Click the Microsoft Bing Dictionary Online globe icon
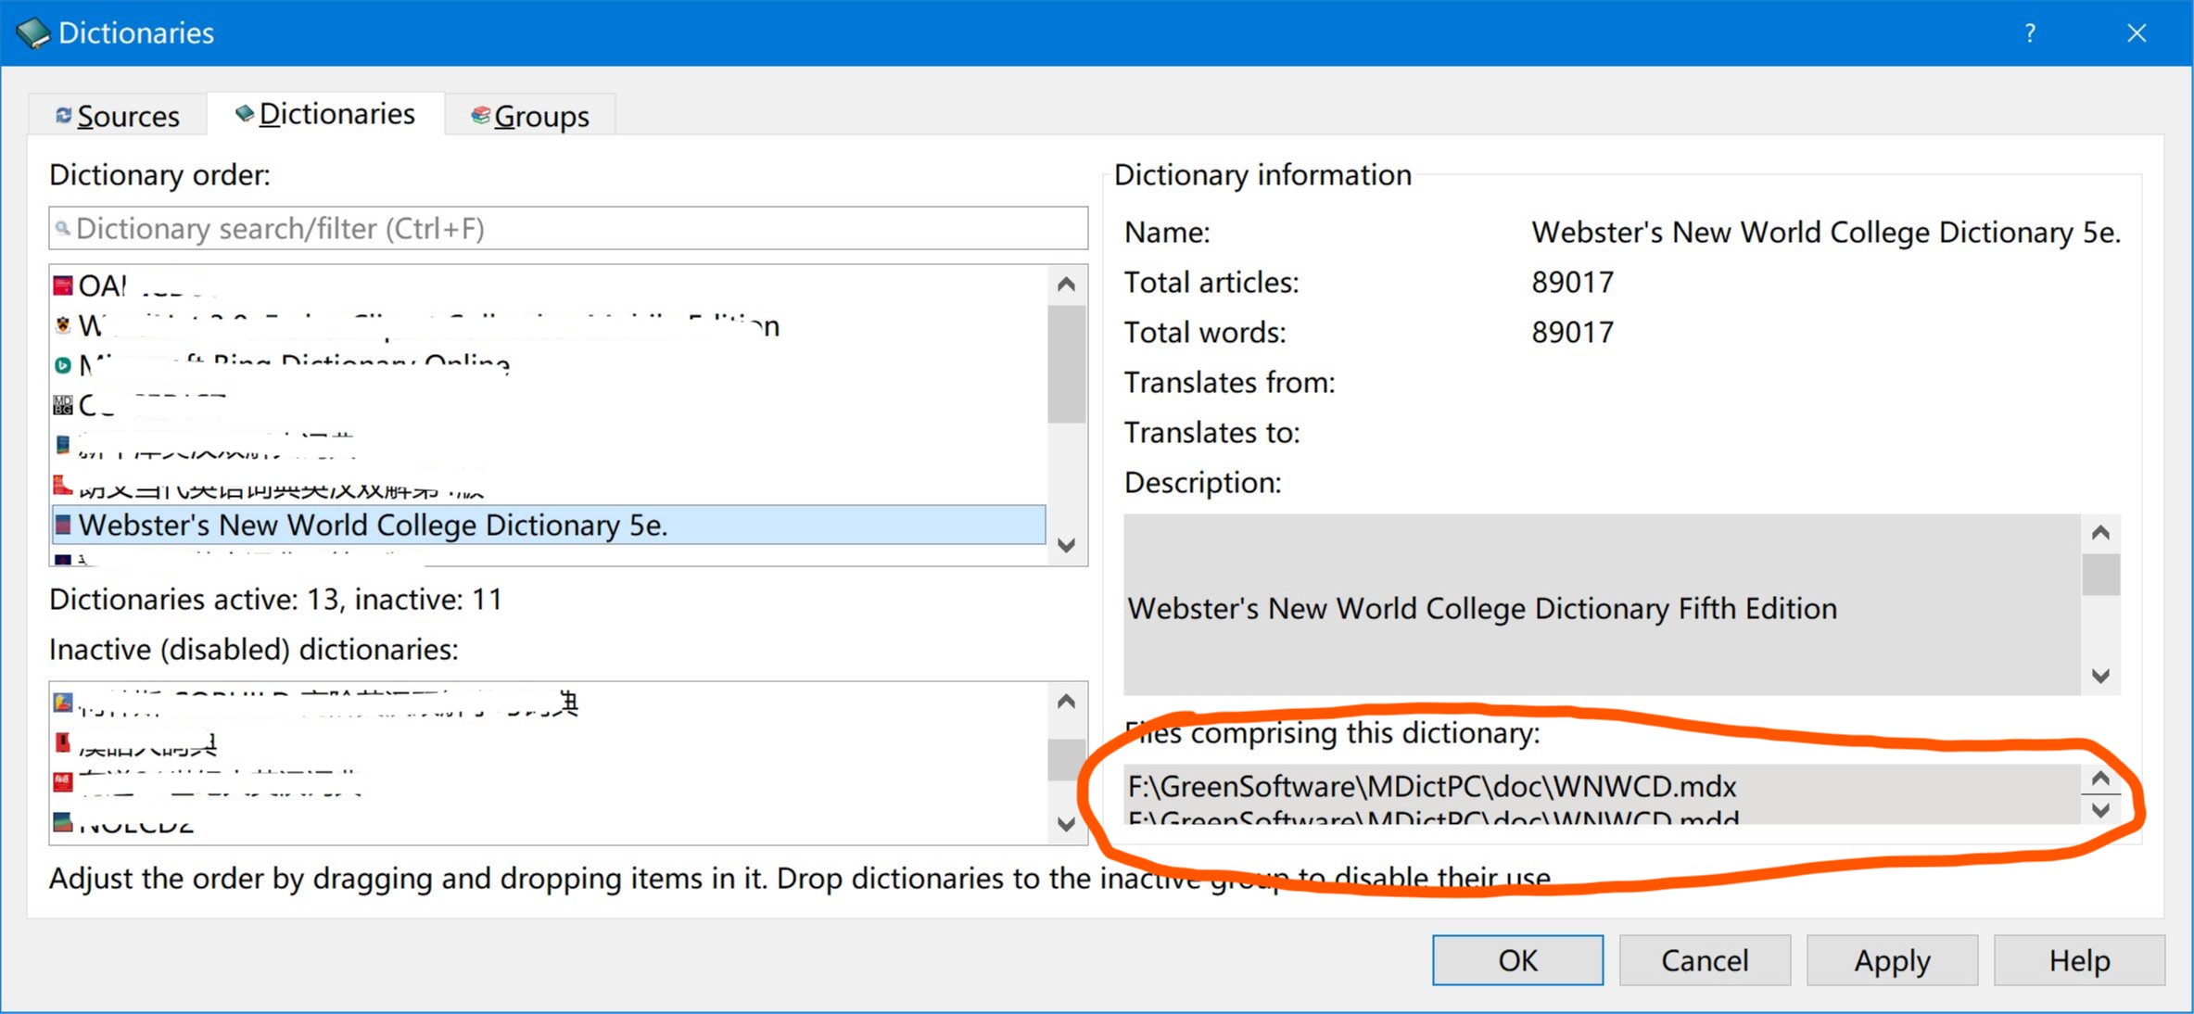The image size is (2194, 1014). [61, 363]
